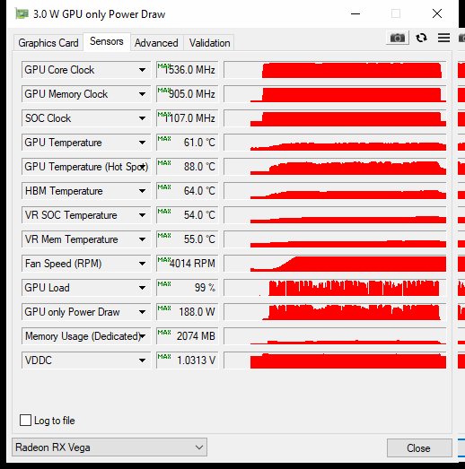Click the 4014 RPM fan speed value
The width and height of the screenshot is (465, 469).
coord(188,264)
